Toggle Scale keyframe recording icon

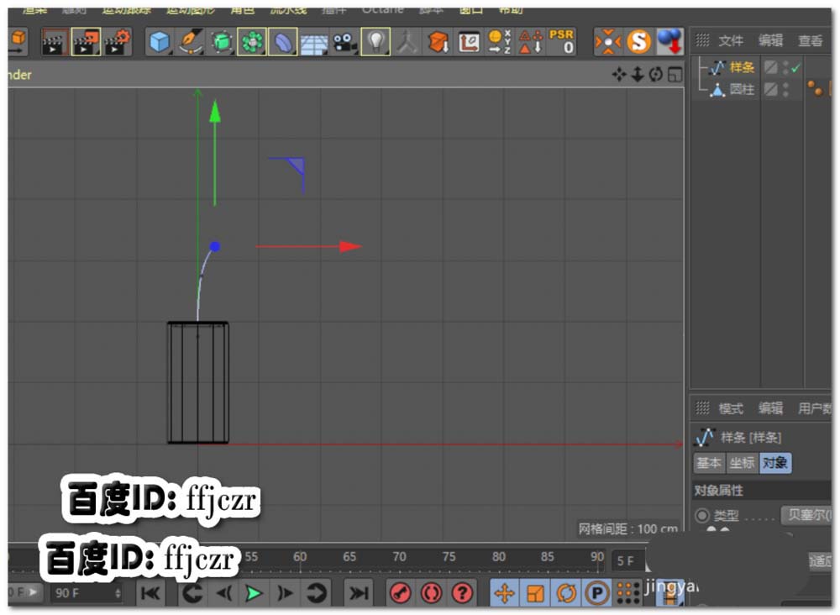coord(535,593)
